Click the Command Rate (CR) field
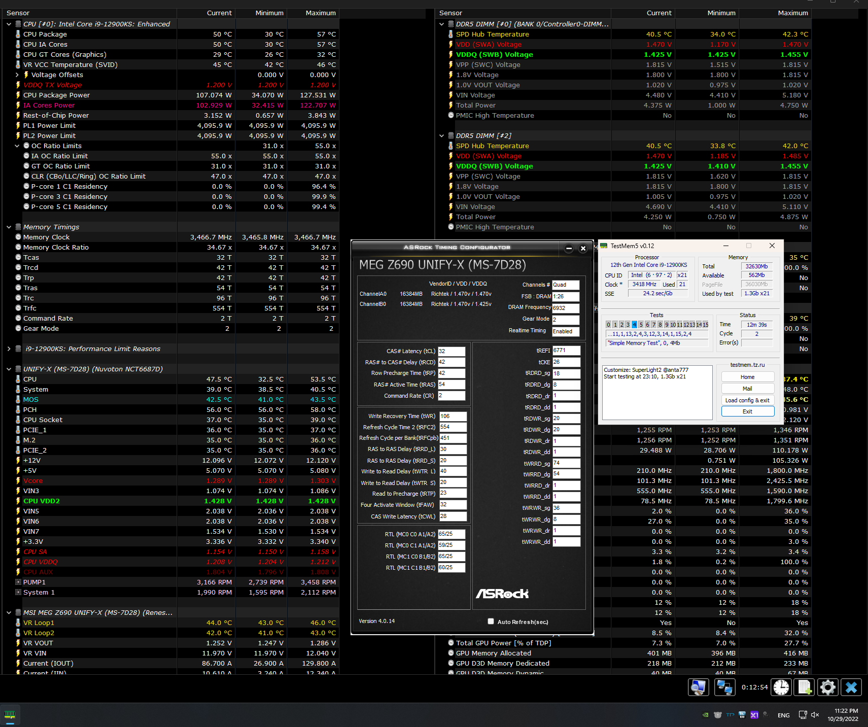 tap(452, 396)
